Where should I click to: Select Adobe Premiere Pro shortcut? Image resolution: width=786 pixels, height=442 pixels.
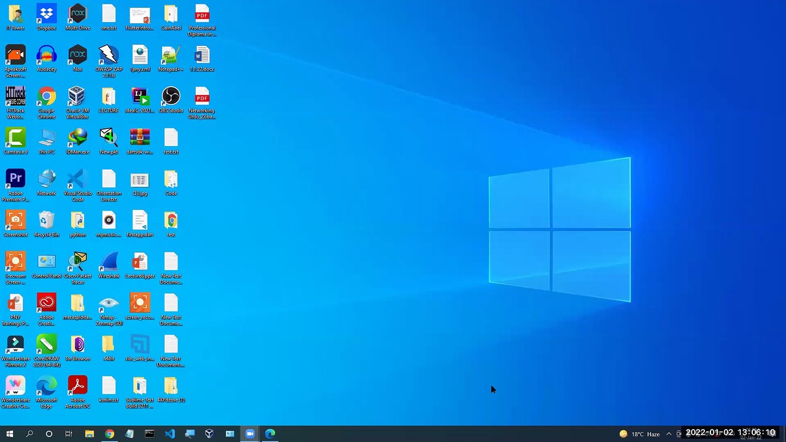[x=15, y=185]
